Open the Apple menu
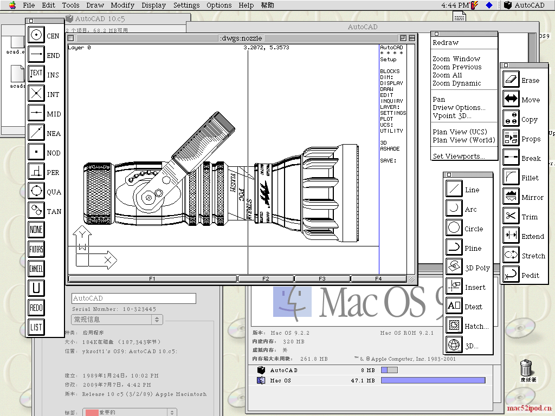 (x=12, y=5)
